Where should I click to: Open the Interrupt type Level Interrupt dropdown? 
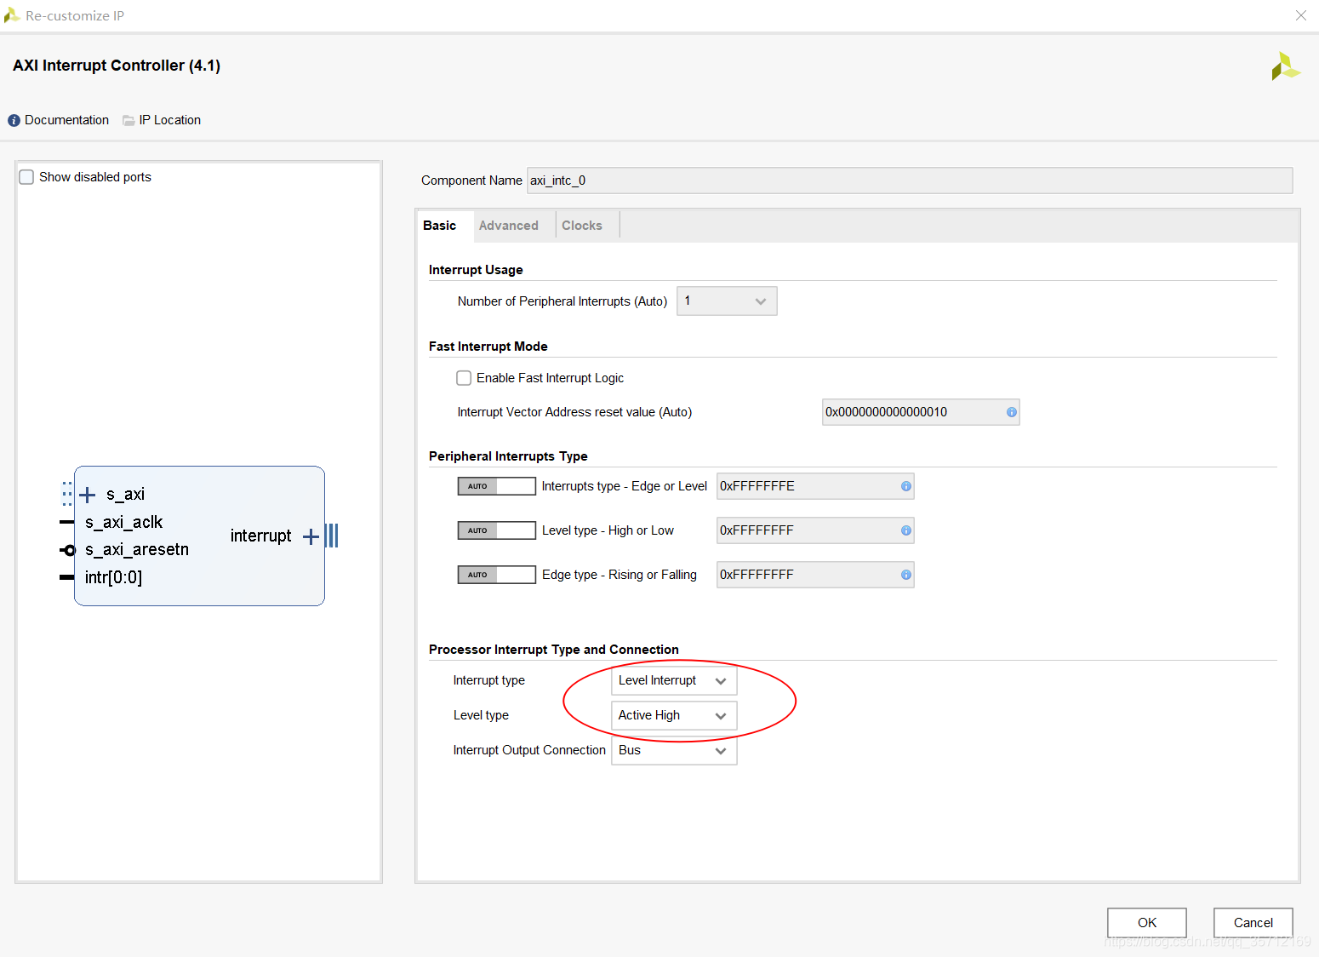coord(674,680)
